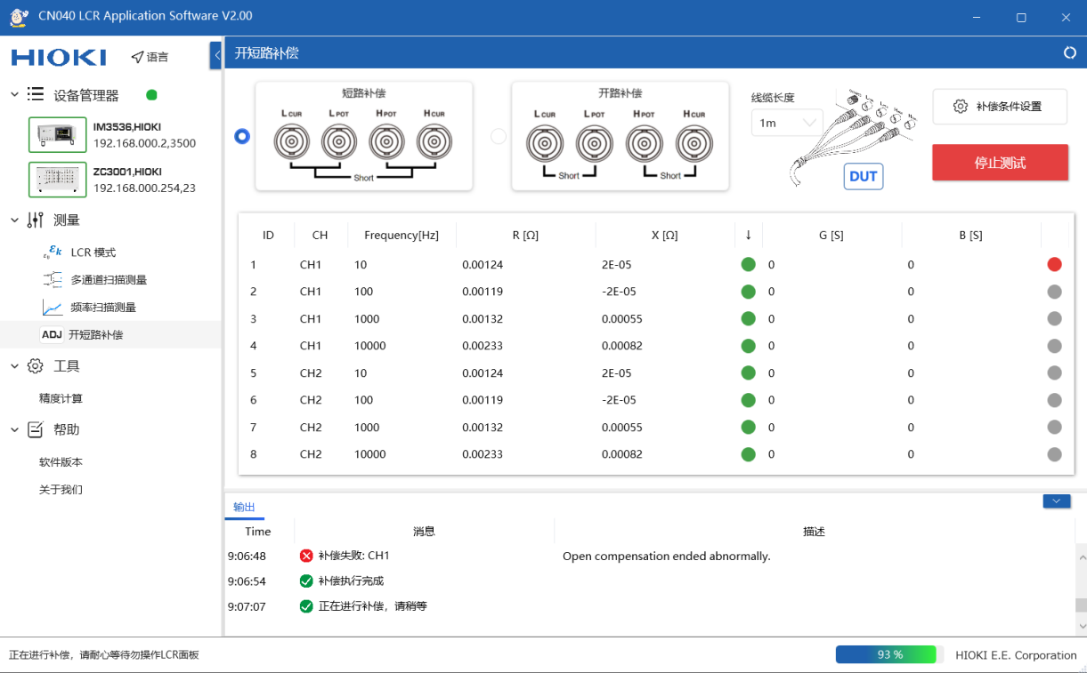1087x673 pixels.
Task: Click the green check for 补偿执行完成
Action: pos(306,581)
